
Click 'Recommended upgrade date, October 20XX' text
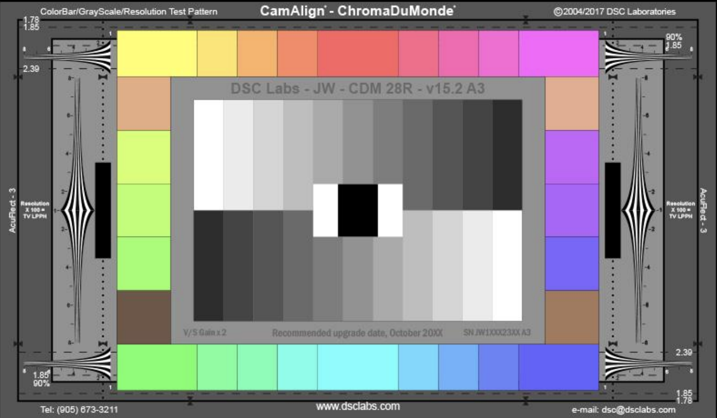point(357,333)
